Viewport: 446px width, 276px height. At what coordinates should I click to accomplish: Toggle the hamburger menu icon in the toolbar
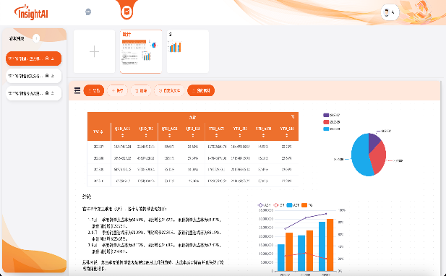77,90
